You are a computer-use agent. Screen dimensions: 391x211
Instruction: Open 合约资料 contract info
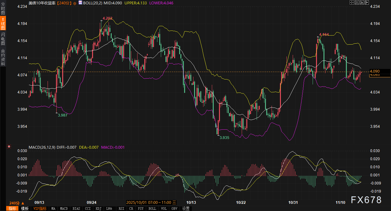click(x=3, y=57)
